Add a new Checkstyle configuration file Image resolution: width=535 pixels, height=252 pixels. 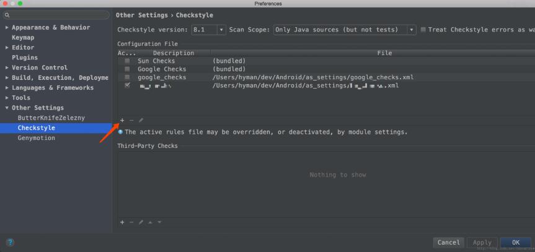(x=122, y=120)
